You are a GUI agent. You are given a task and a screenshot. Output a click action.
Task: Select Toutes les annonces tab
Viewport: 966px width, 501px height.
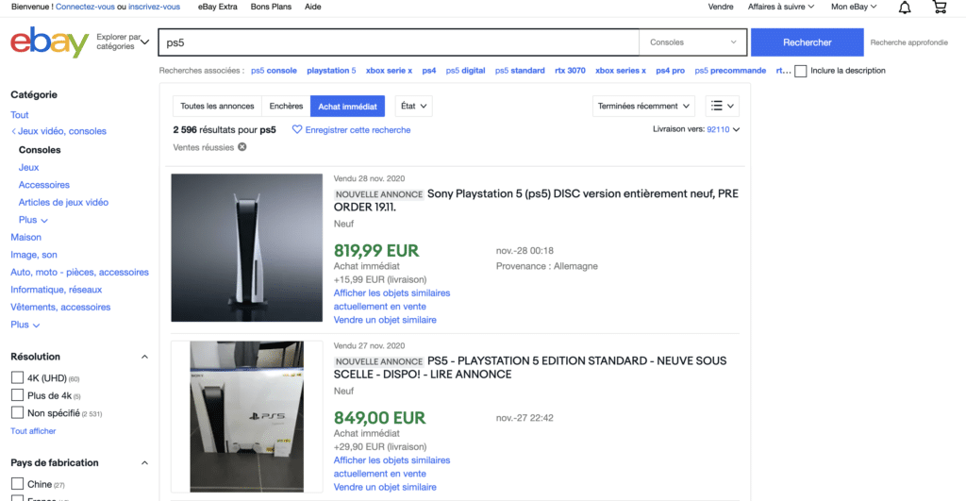[x=217, y=106]
